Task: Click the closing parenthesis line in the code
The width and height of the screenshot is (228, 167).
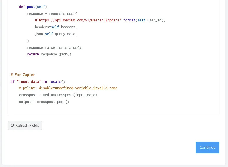Action: tap(28, 41)
